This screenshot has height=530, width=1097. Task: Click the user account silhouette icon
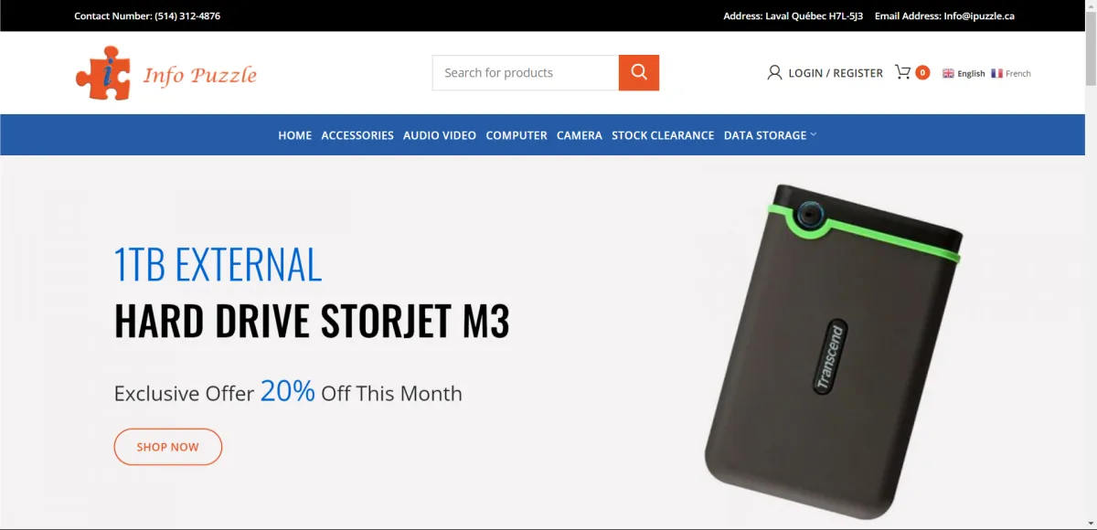click(774, 73)
